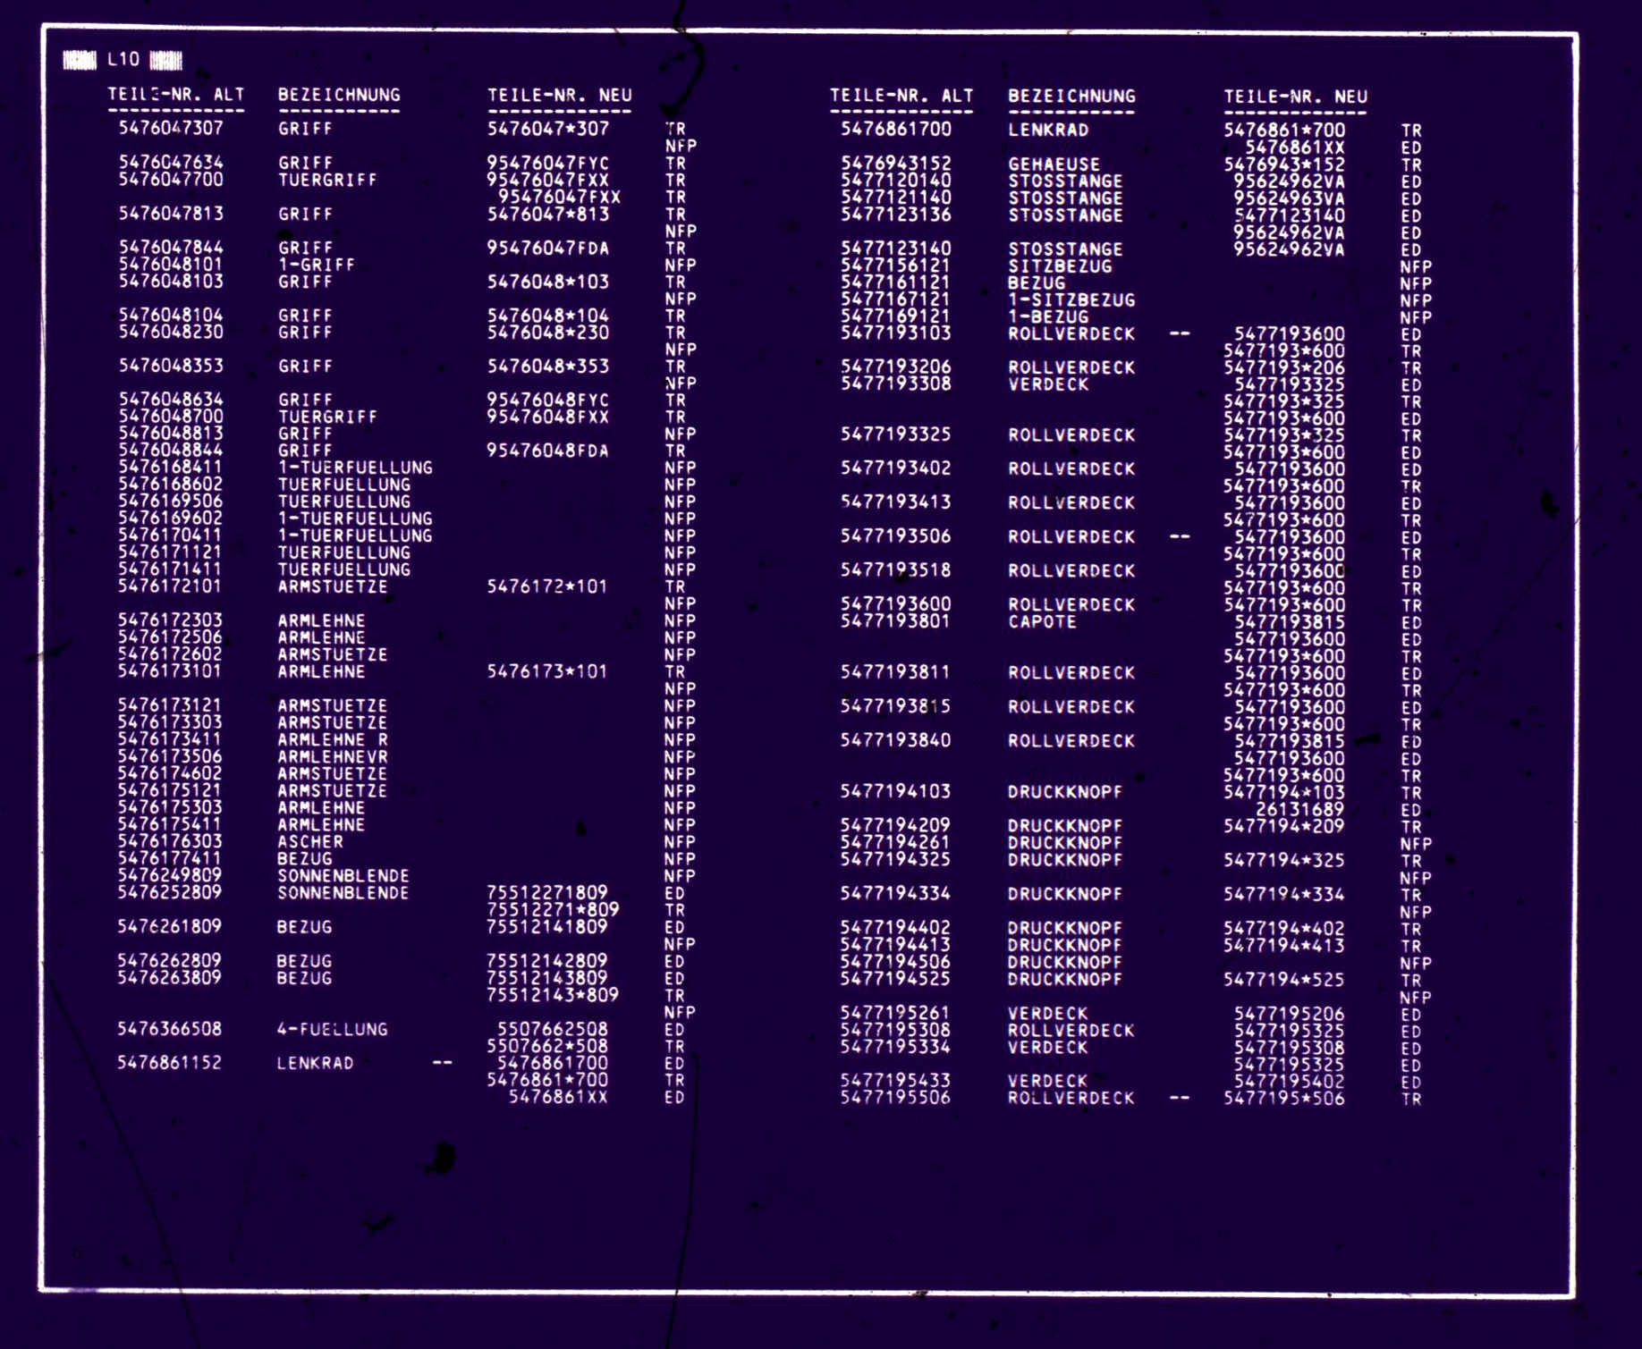
Task: Click old part number 5476048353
Action: (x=171, y=366)
